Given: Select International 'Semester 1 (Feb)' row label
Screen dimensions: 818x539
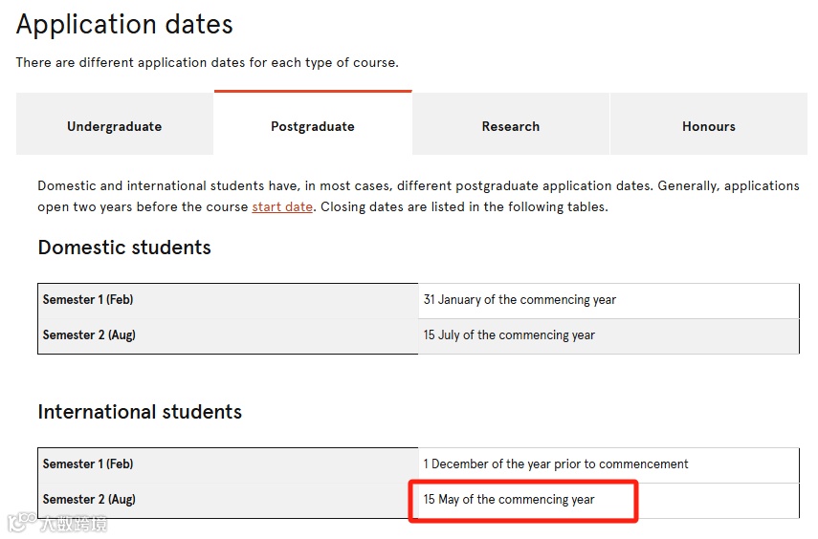Looking at the screenshot, I should [x=88, y=464].
